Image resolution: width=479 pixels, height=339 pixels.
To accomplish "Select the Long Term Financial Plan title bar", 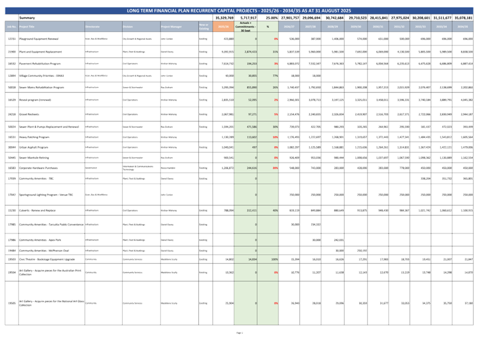I will pyautogui.click(x=239, y=10).
